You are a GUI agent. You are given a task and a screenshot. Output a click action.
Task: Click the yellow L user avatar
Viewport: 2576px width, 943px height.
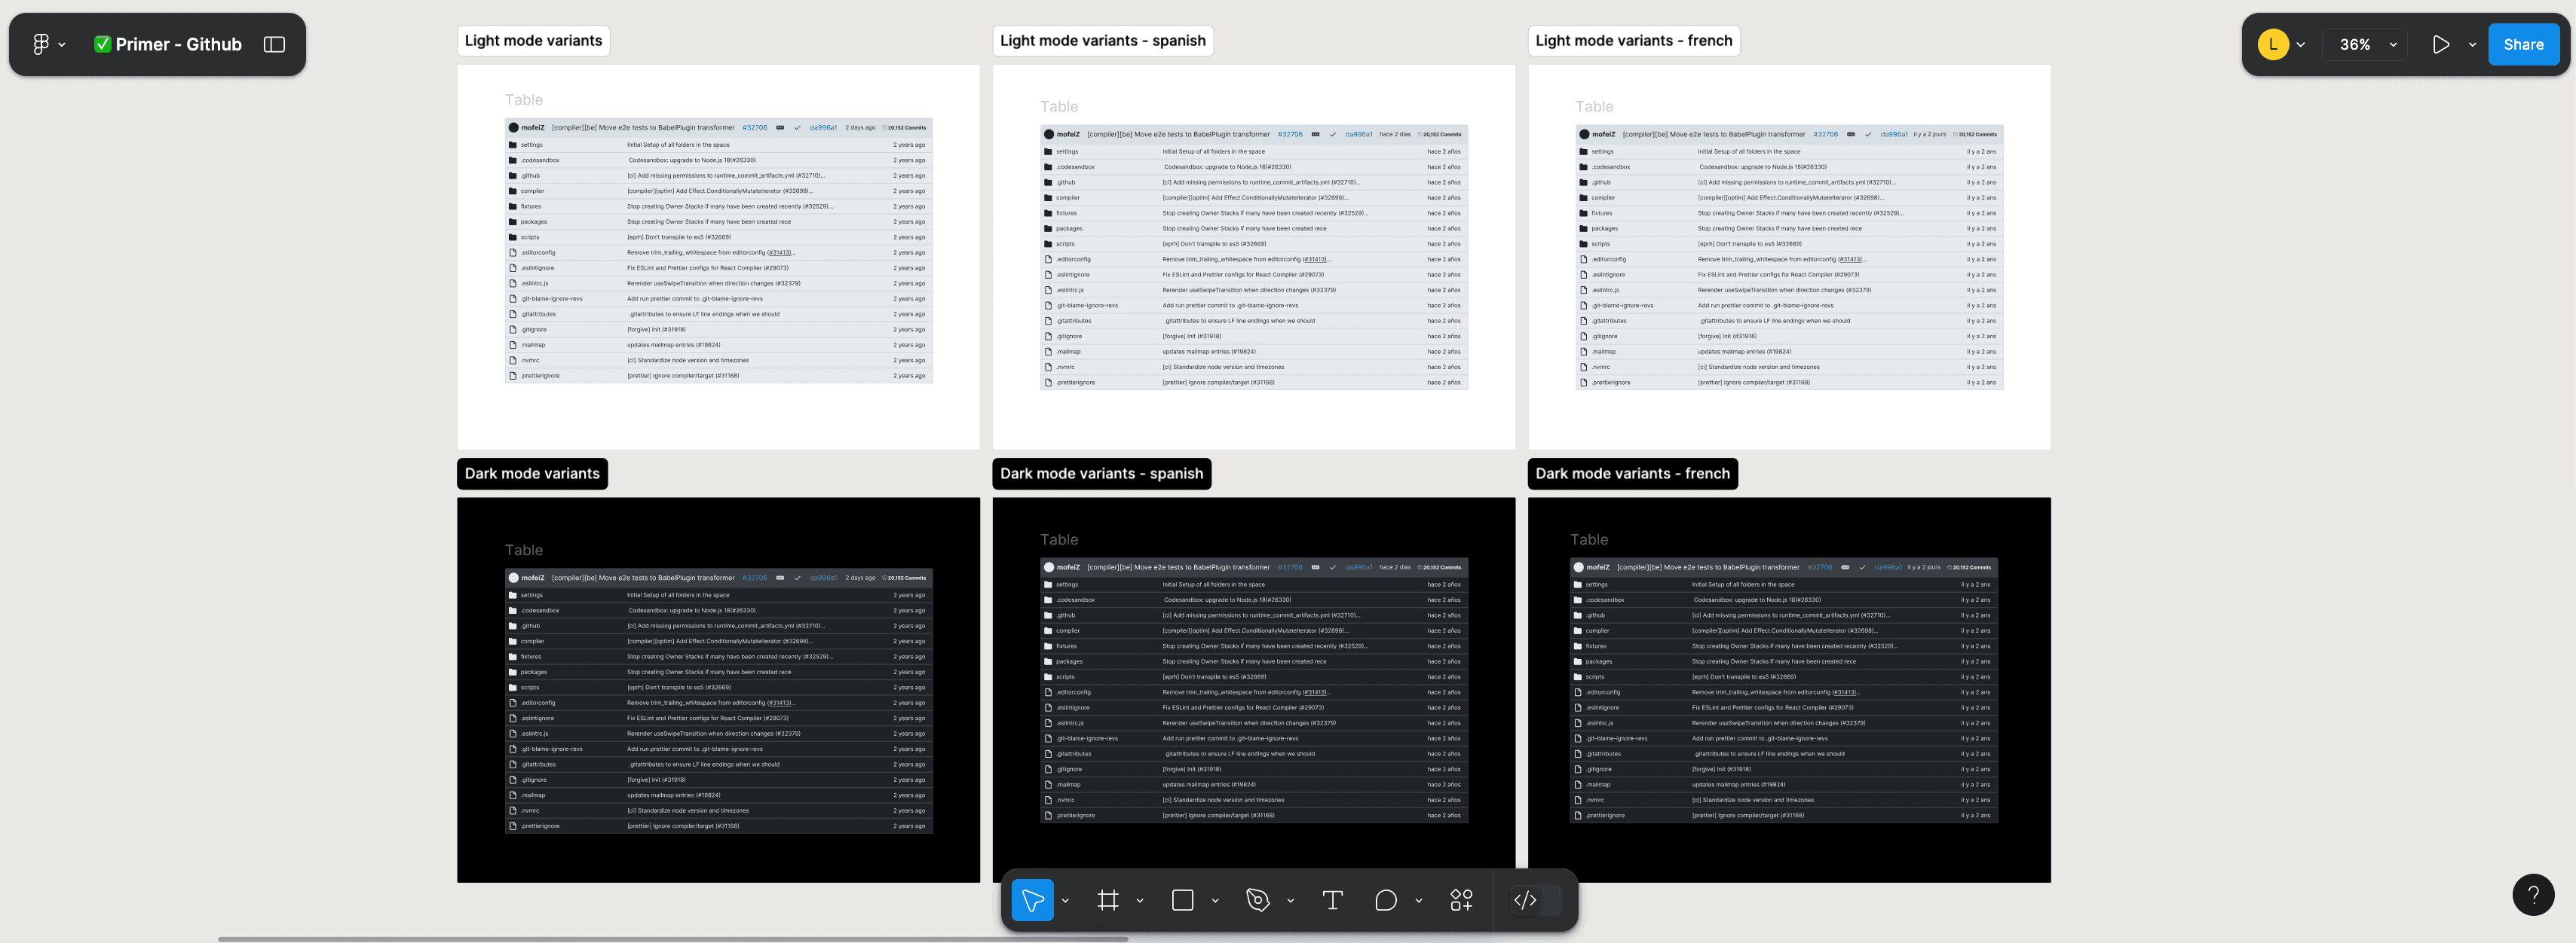tap(2273, 44)
